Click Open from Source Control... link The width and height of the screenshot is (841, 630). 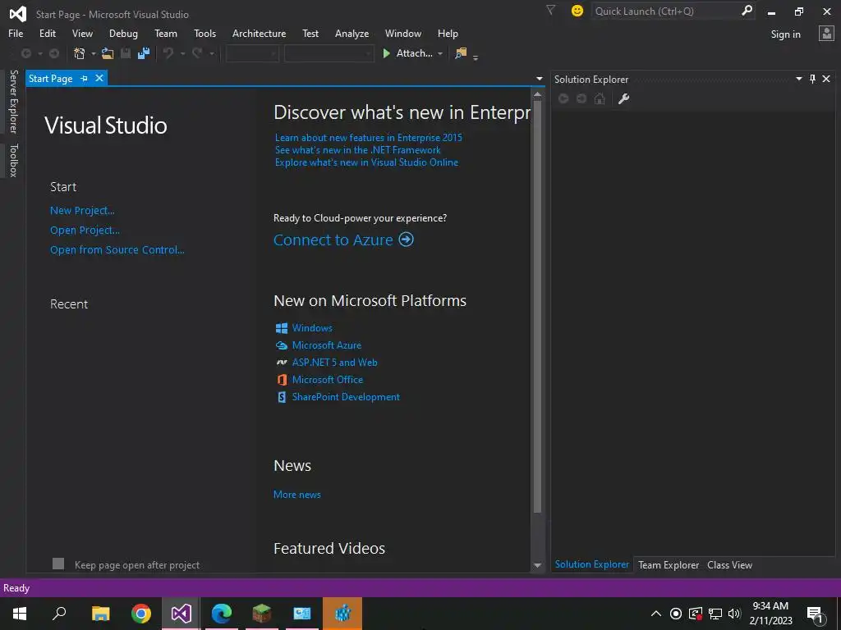117,249
